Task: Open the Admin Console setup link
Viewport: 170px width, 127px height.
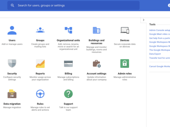Action: [160, 30]
